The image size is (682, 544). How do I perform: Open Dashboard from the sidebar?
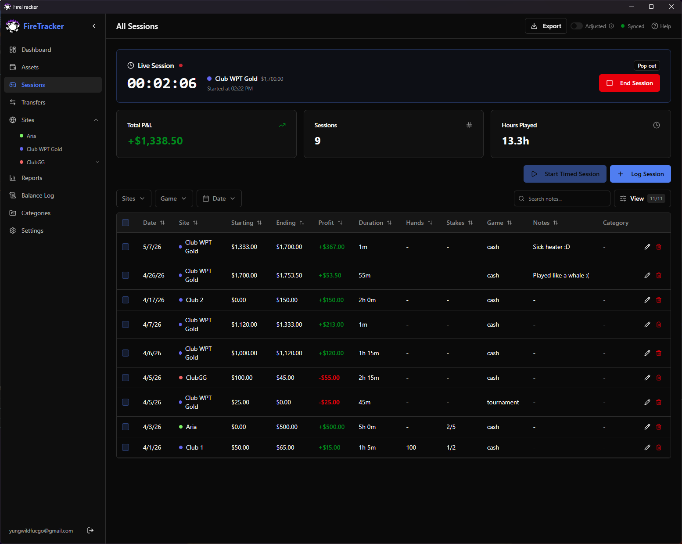pyautogui.click(x=53, y=50)
